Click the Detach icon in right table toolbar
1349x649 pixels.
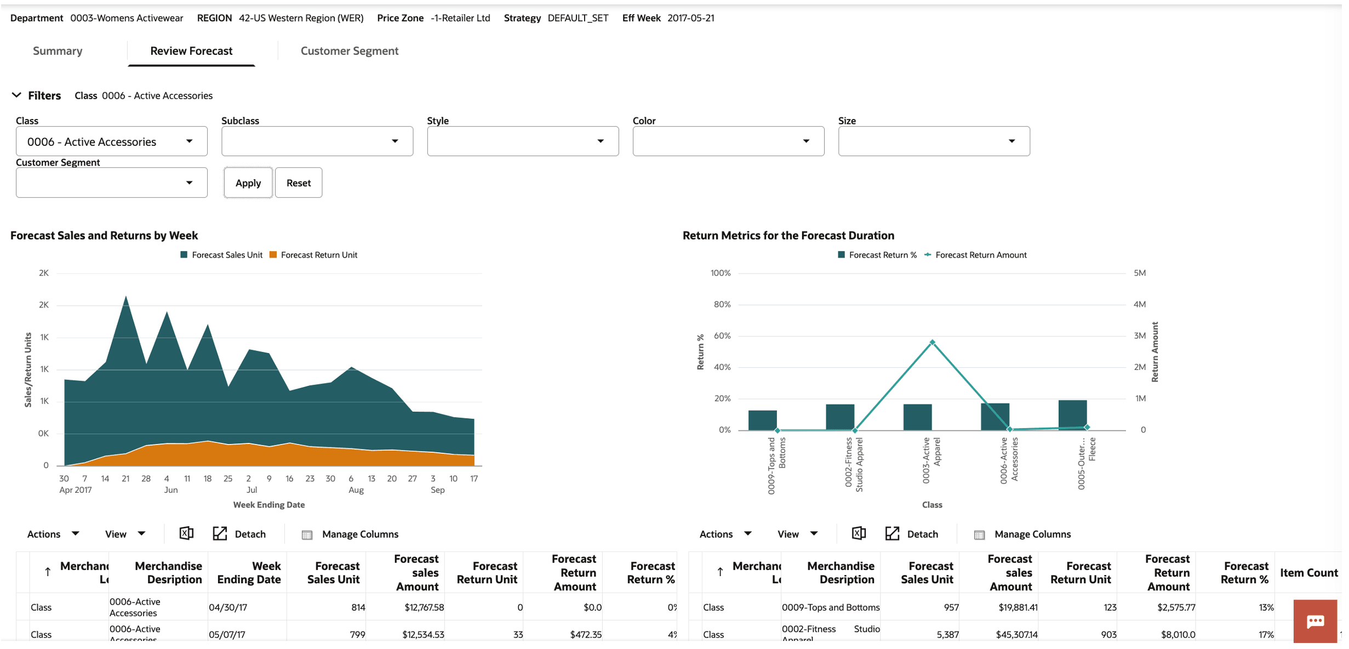[x=892, y=534]
